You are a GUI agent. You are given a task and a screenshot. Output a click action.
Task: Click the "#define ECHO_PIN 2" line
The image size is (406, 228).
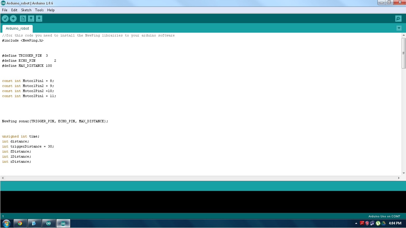click(x=29, y=61)
